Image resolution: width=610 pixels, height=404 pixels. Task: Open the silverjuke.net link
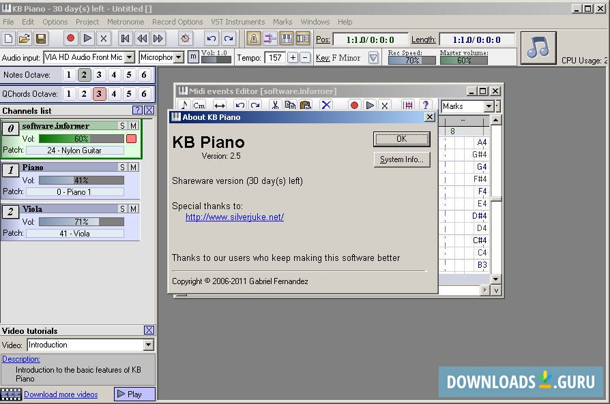235,217
